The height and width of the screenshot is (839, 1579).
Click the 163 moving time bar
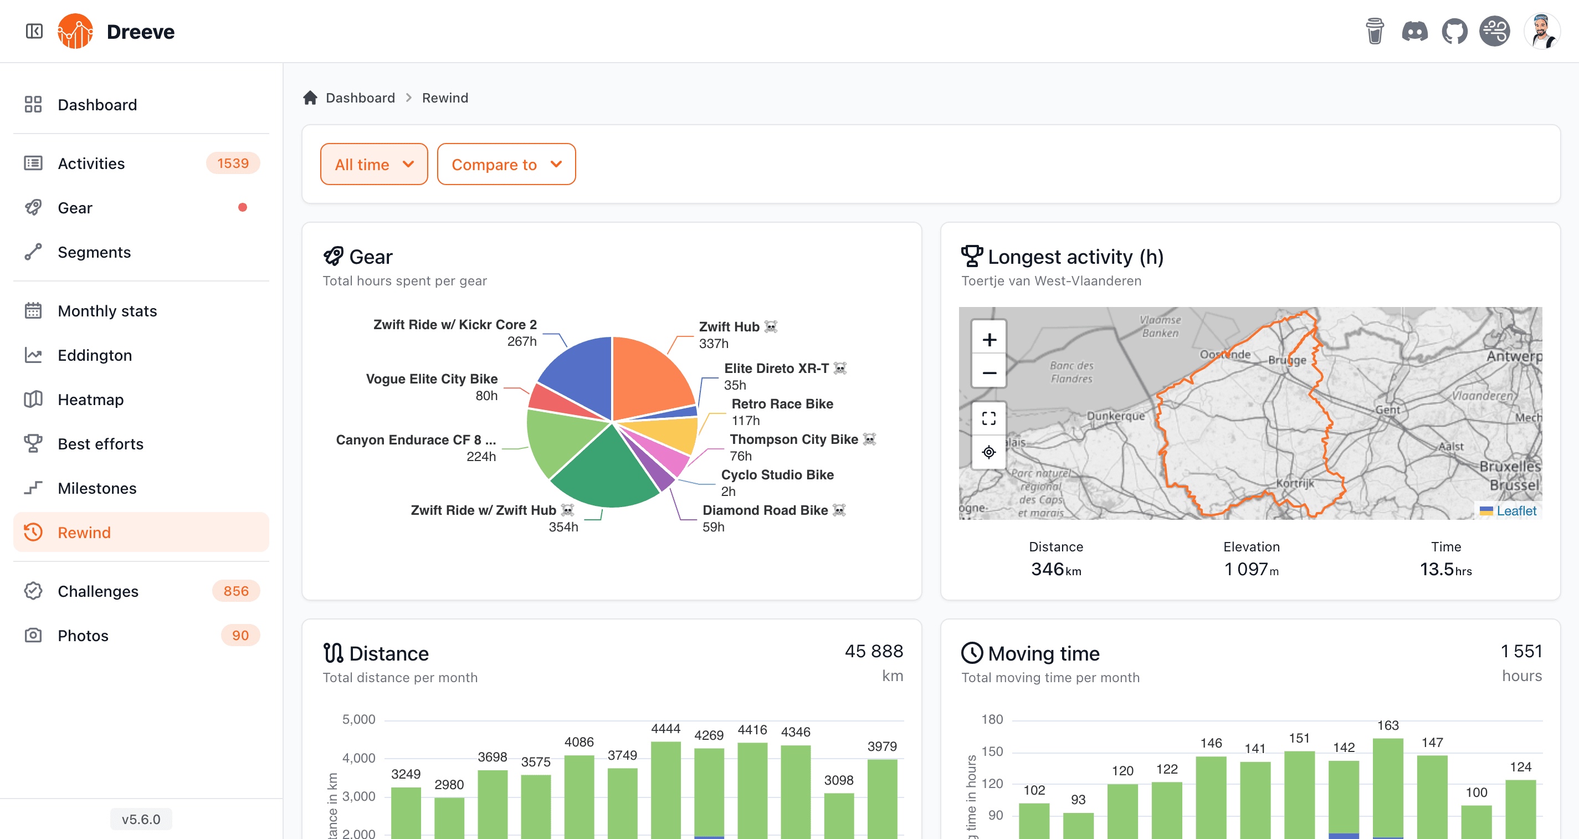coord(1388,787)
